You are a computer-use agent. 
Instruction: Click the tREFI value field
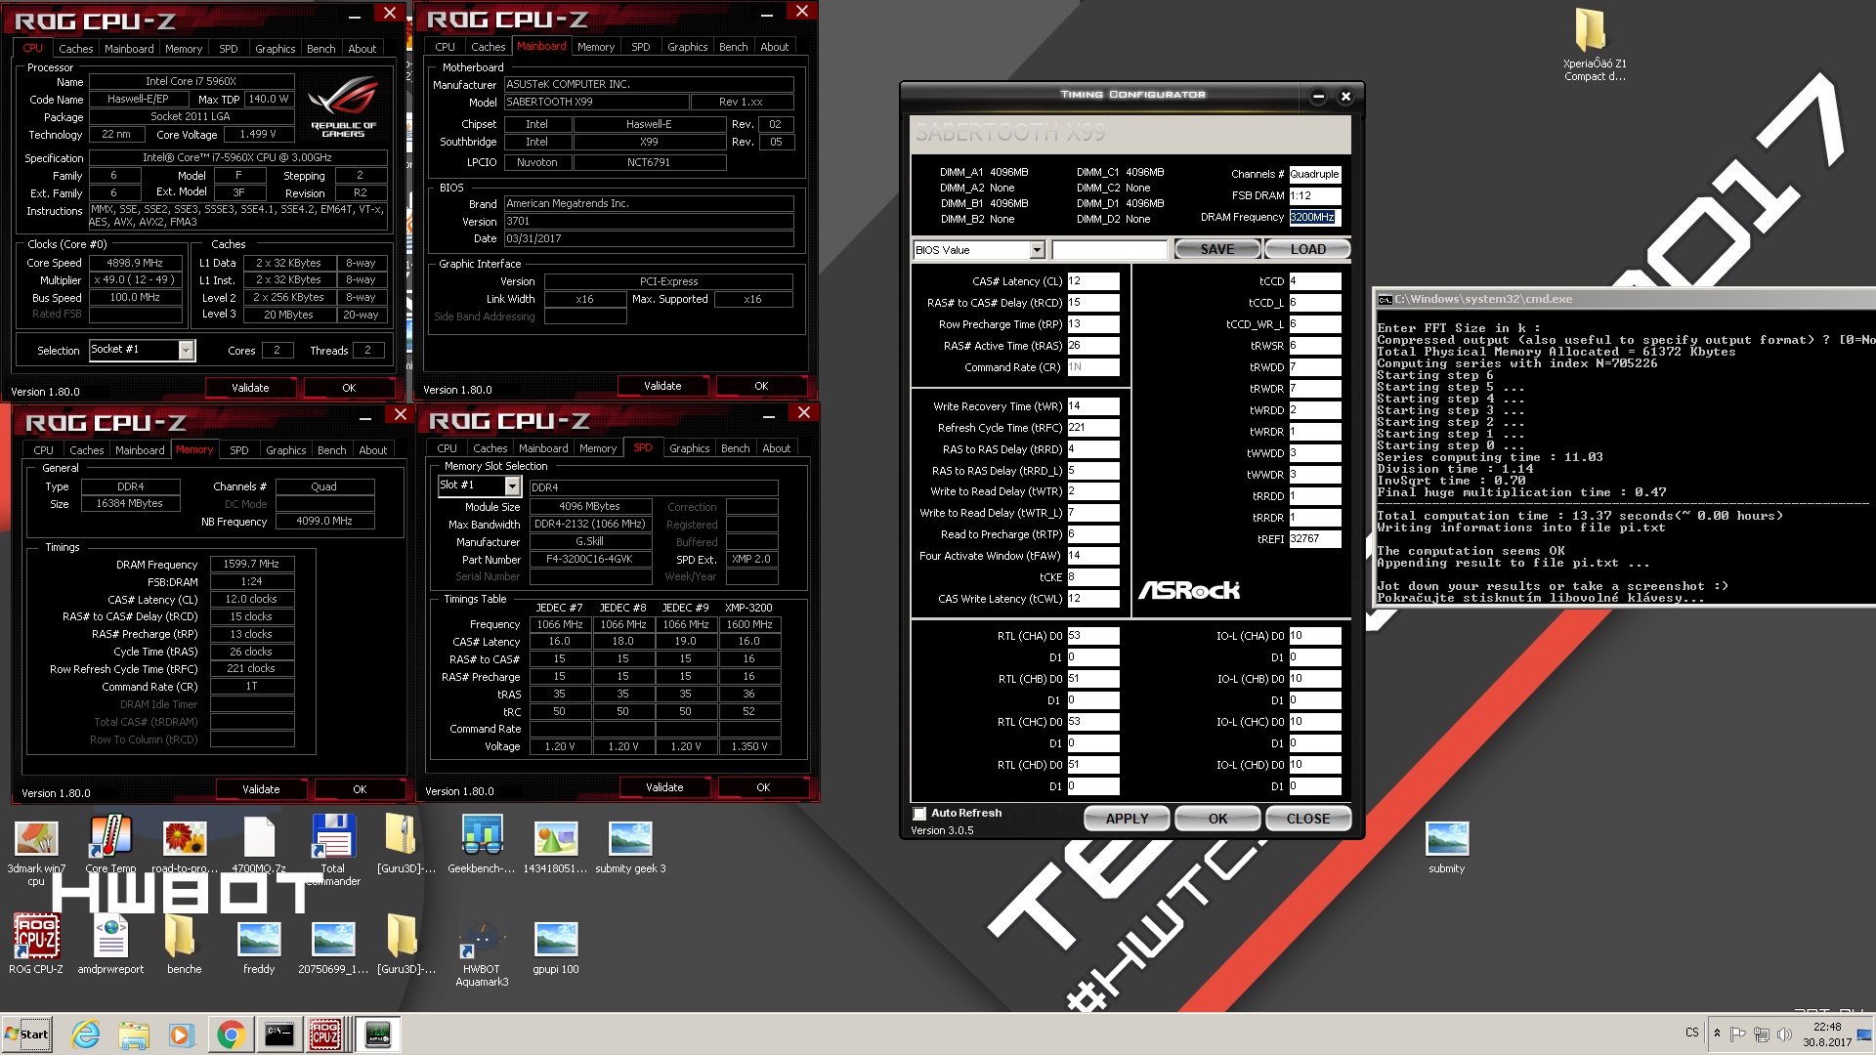point(1315,539)
